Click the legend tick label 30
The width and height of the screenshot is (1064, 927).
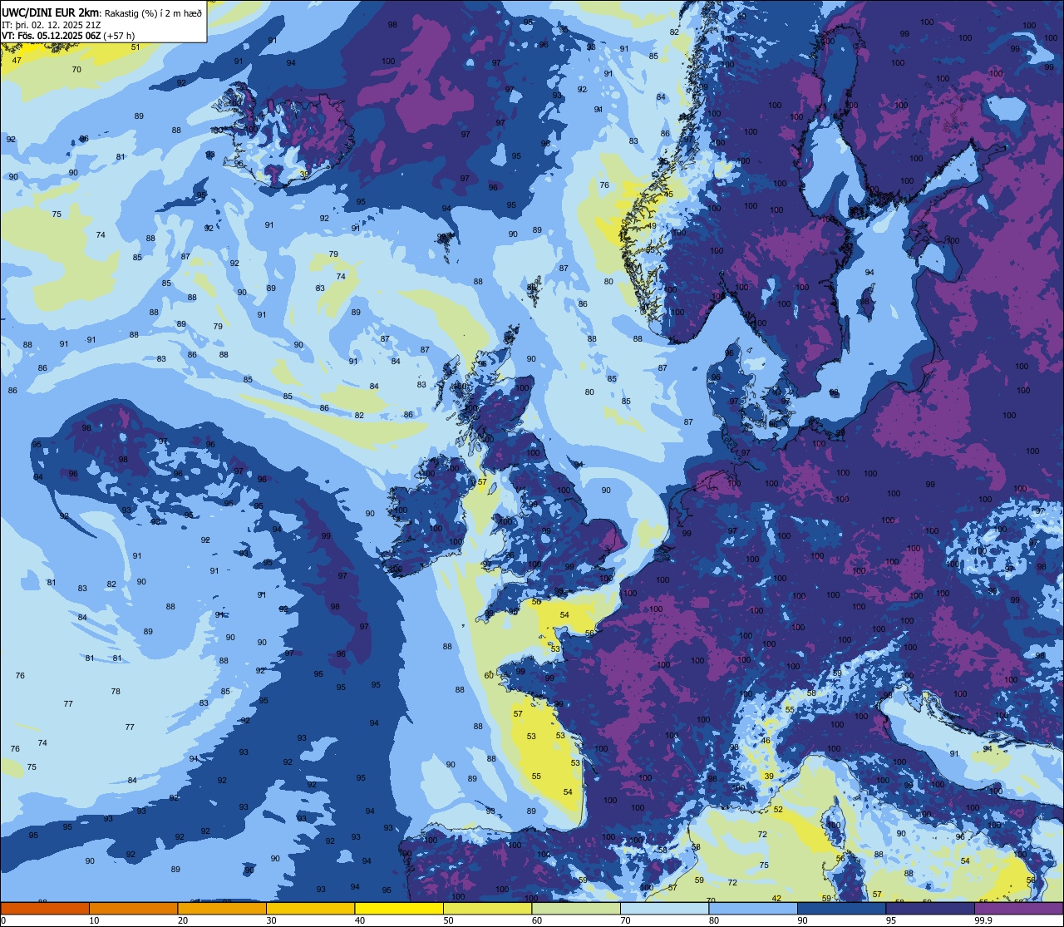point(271,920)
